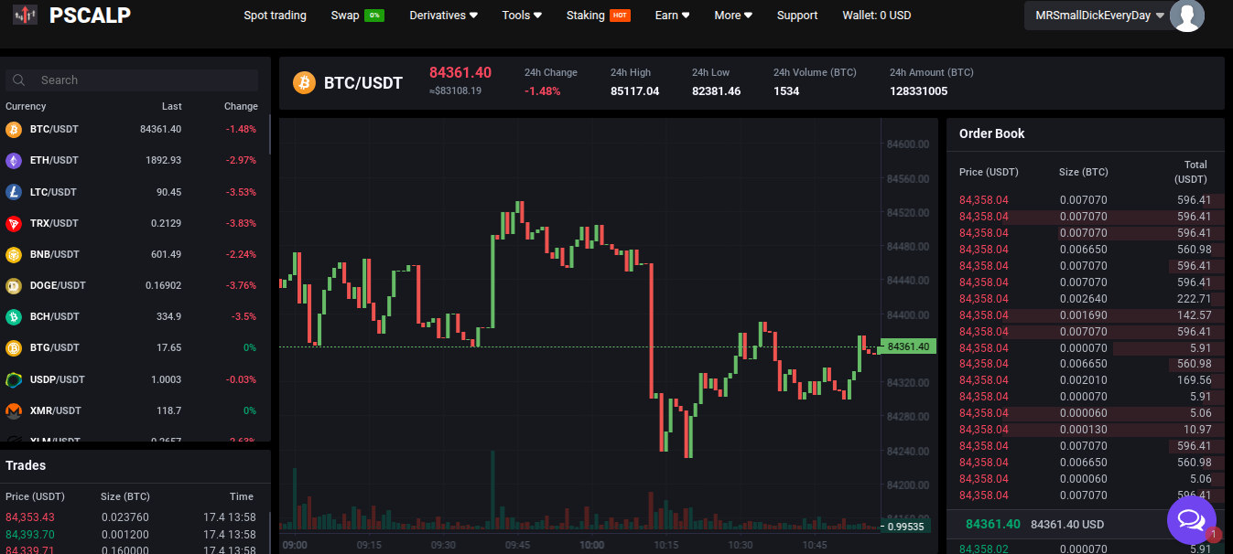Click the search magnifier icon
This screenshot has width=1233, height=554.
[18, 80]
